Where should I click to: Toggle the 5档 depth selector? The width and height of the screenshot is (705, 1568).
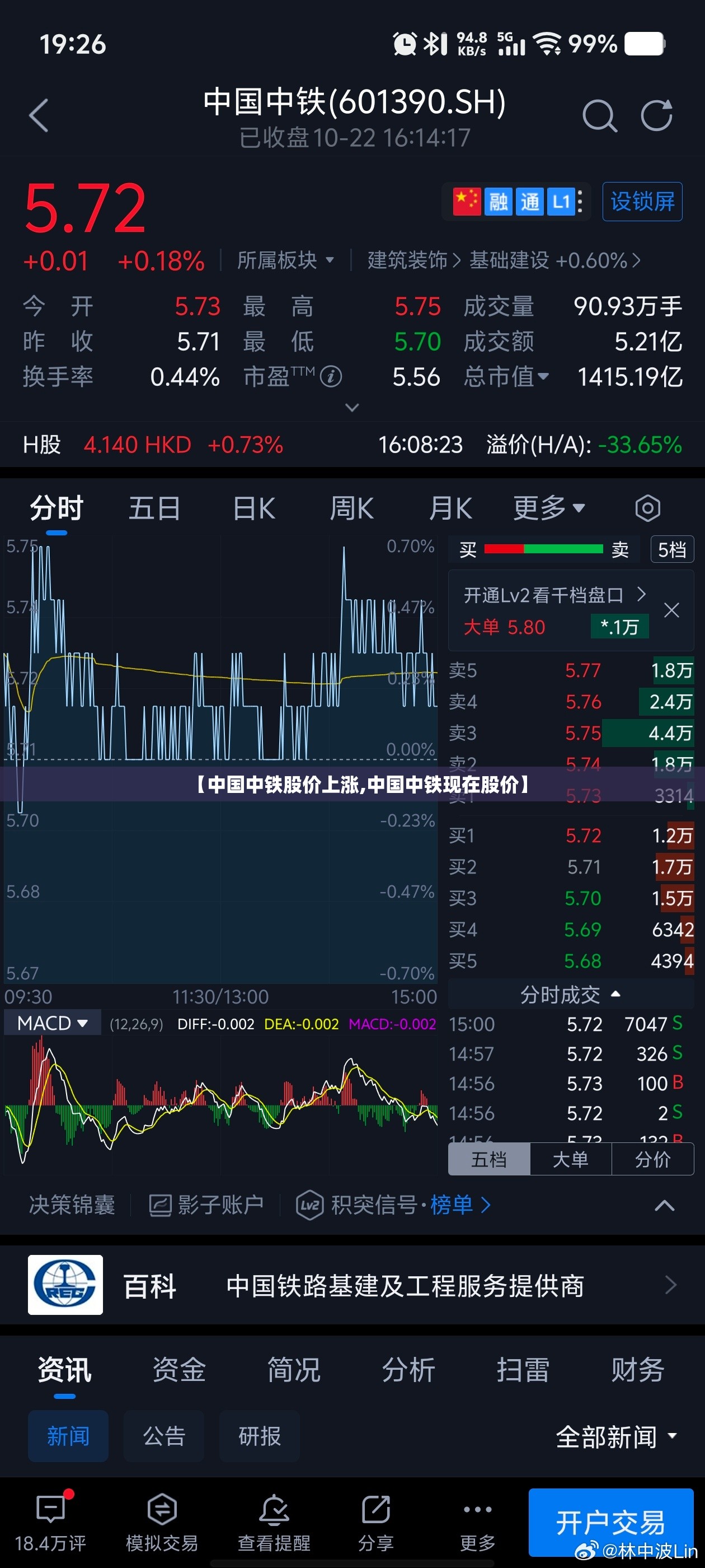point(672,549)
